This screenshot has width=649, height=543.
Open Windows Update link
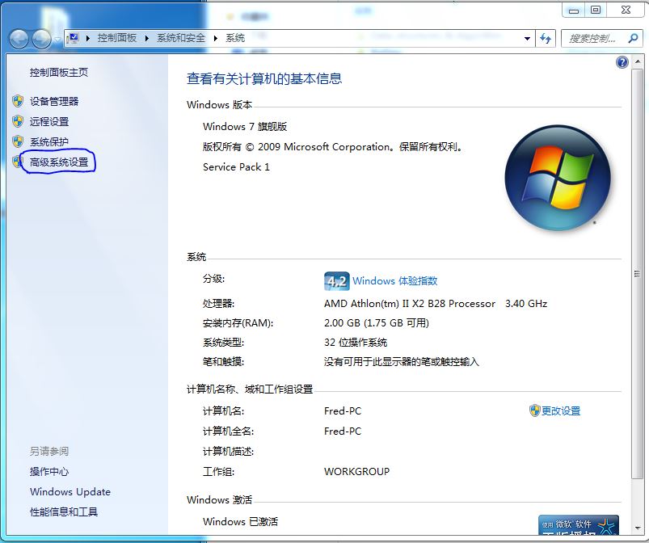click(x=70, y=491)
